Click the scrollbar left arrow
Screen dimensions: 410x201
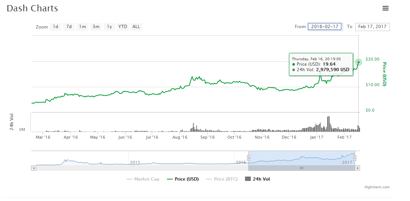tap(34, 168)
